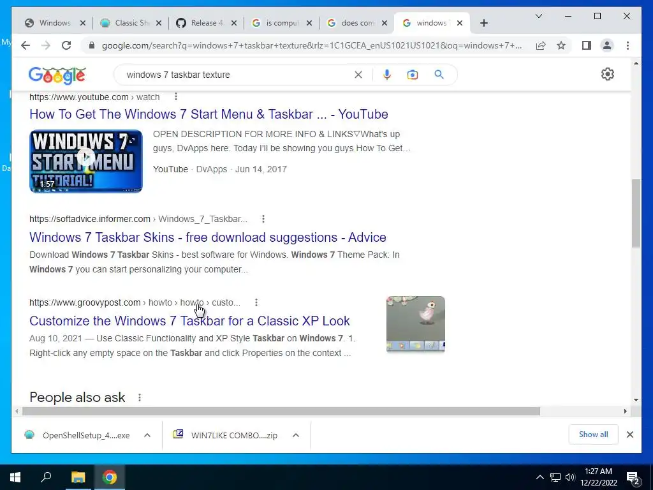653x490 pixels.
Task: Click the scroll right arrow
Action: click(x=626, y=412)
